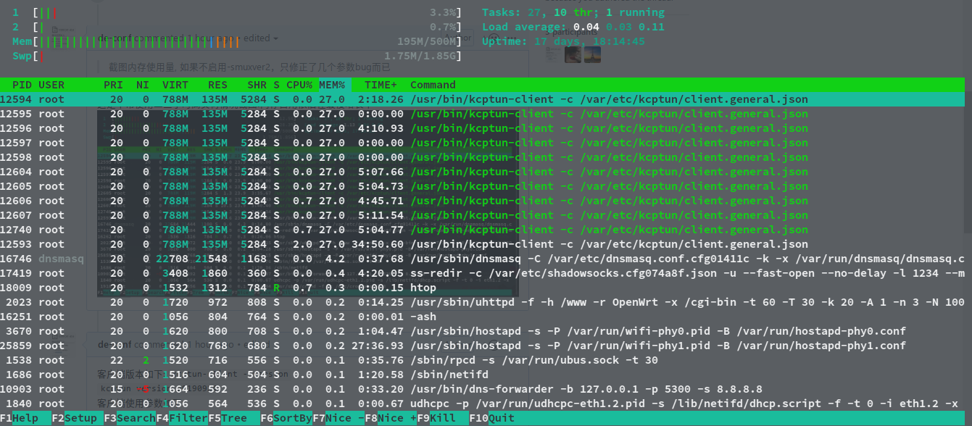
Task: Lower priority with Nice -
Action: click(x=339, y=417)
